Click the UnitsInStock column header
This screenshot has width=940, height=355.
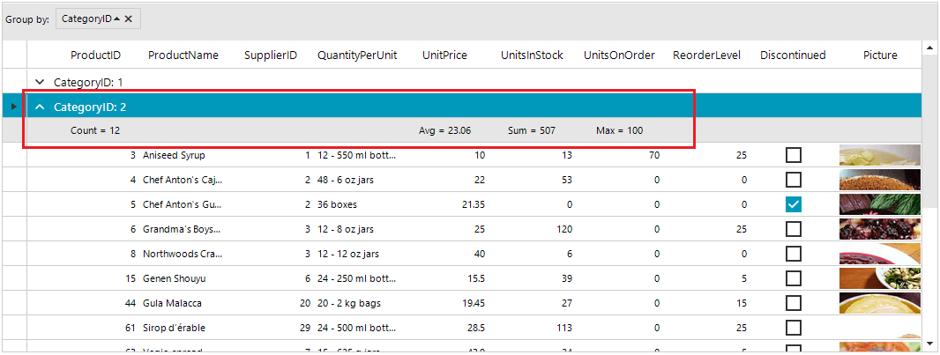coord(532,55)
